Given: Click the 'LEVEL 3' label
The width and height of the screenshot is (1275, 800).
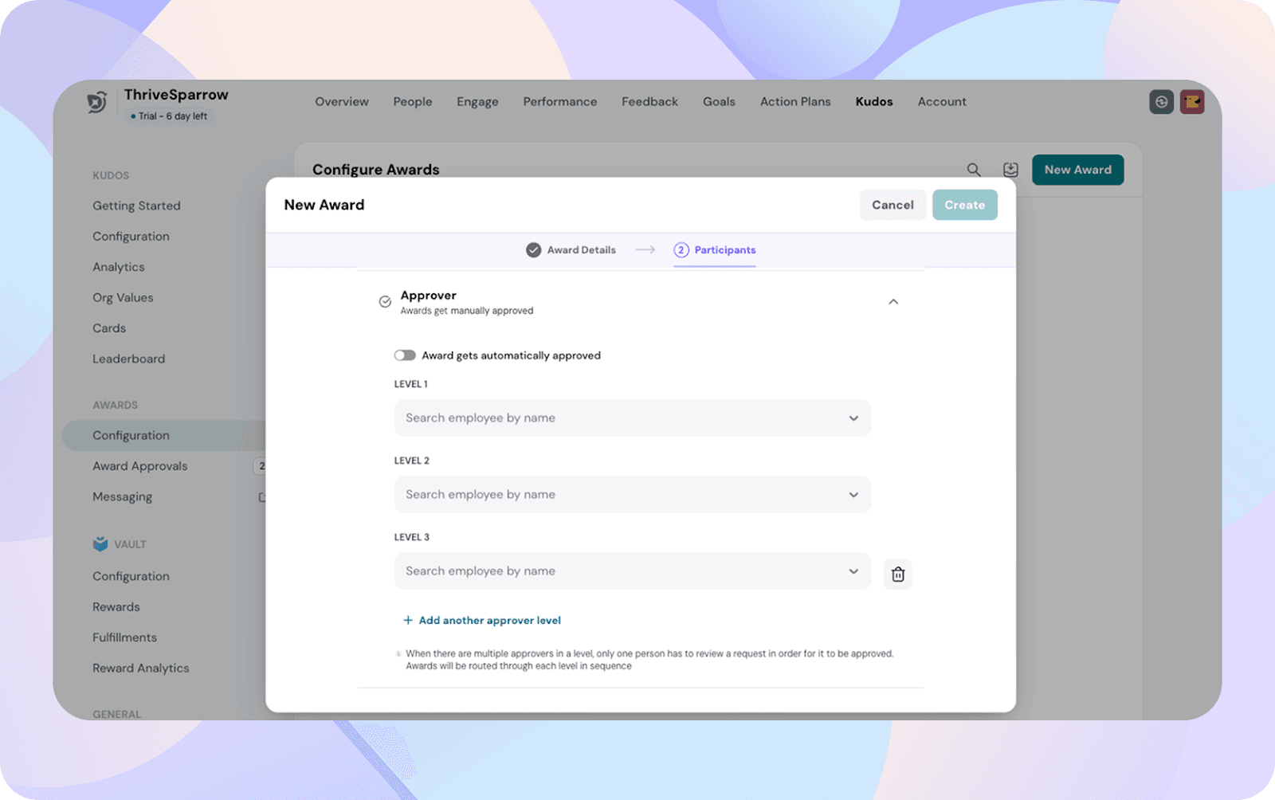Looking at the screenshot, I should pos(412,537).
